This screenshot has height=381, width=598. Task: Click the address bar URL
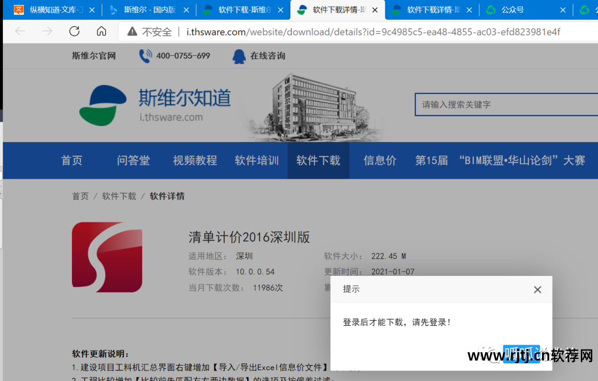(373, 32)
